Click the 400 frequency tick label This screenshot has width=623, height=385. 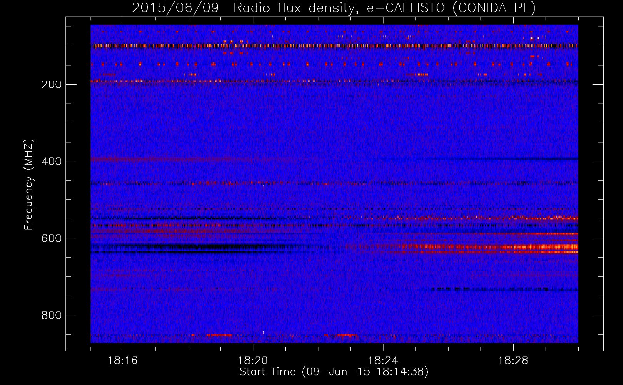[x=51, y=161]
